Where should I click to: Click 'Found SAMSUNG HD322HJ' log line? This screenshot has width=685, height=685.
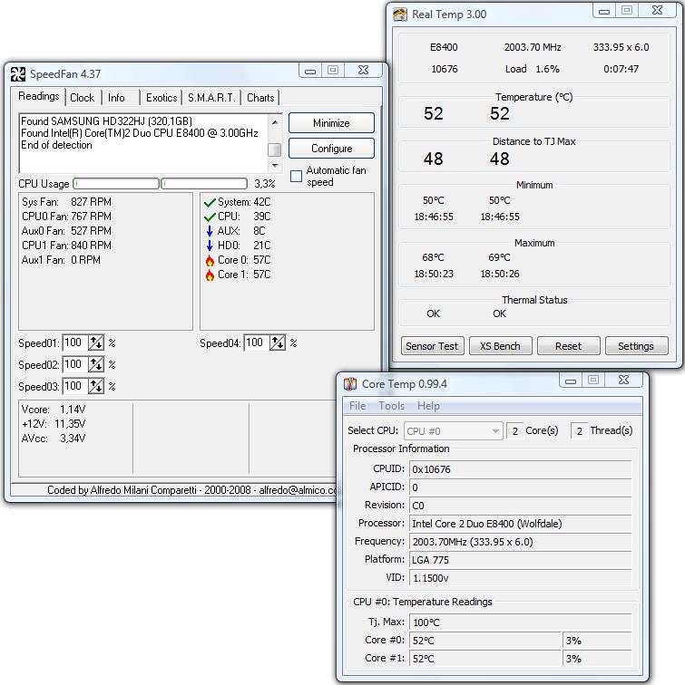(106, 121)
